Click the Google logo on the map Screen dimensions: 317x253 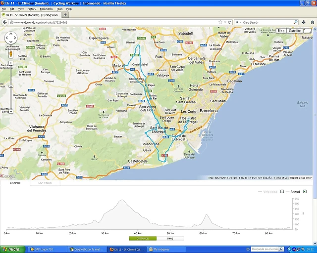tap(8, 176)
